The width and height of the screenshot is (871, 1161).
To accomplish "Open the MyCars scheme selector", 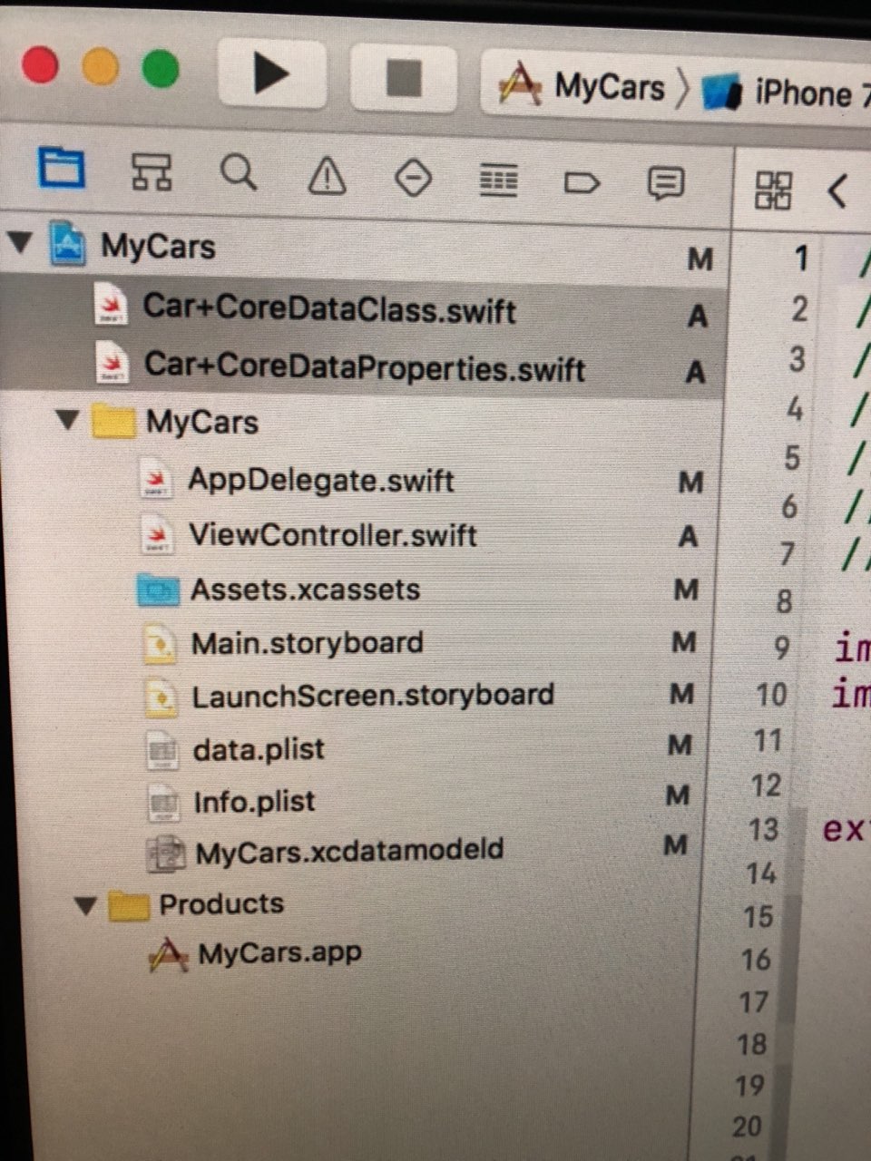I will tap(582, 87).
